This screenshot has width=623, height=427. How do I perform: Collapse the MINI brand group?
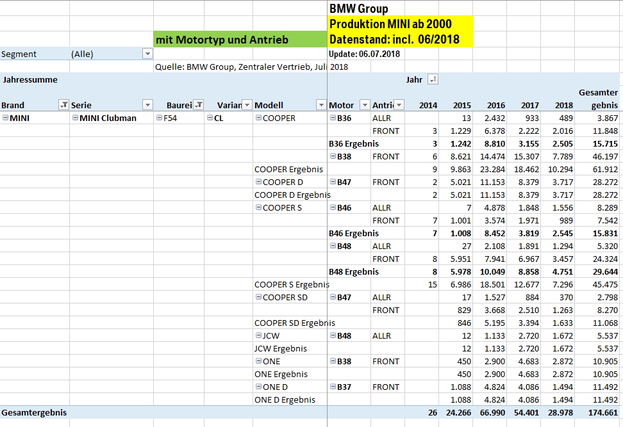(6, 117)
